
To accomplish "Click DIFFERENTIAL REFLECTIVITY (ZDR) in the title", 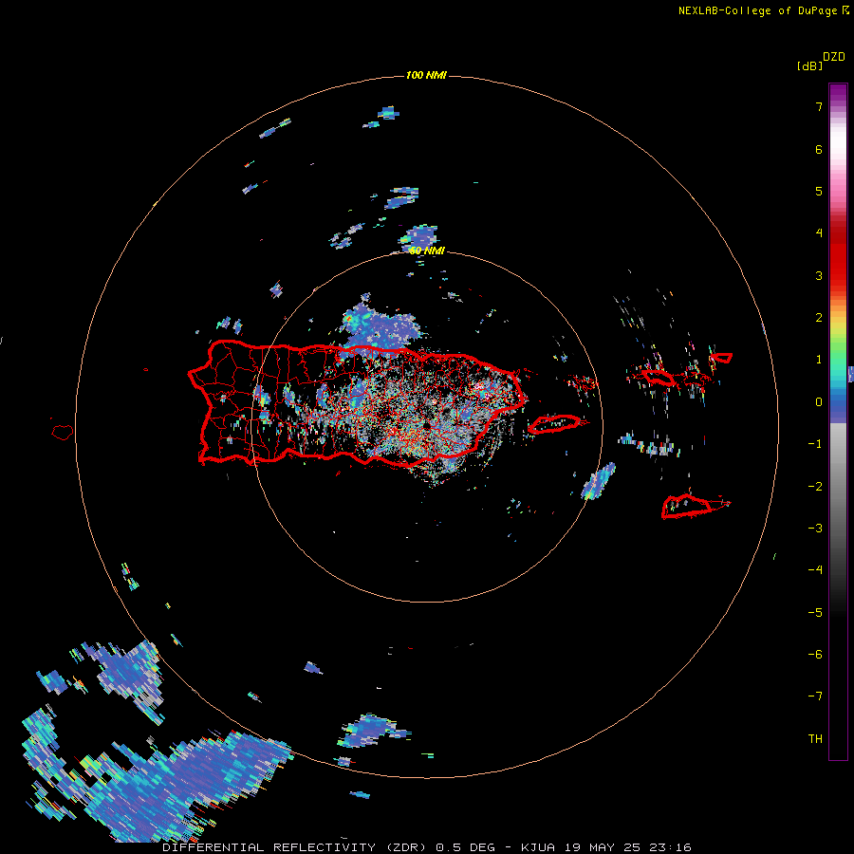I will coord(296,847).
